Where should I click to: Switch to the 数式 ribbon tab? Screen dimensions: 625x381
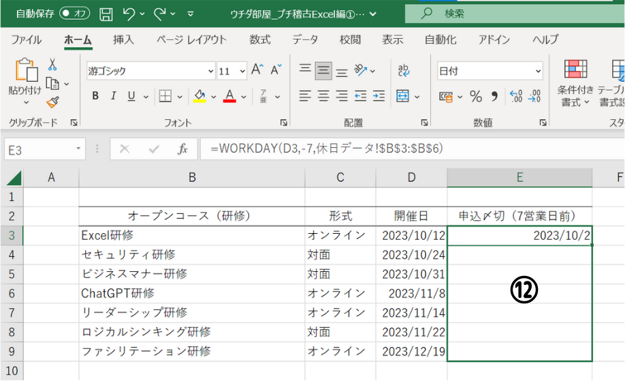tap(259, 40)
